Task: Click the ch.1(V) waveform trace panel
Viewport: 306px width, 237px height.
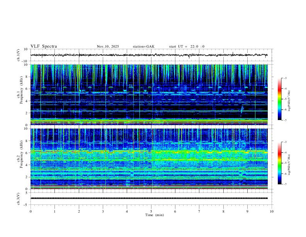Action: pyautogui.click(x=151, y=55)
